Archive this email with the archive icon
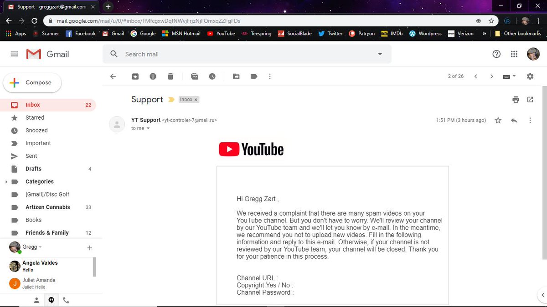 (x=135, y=76)
